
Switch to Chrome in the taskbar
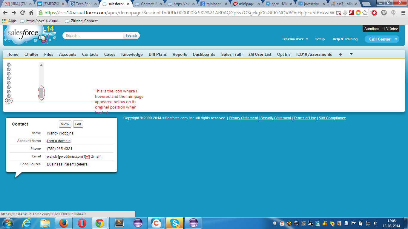(100, 223)
